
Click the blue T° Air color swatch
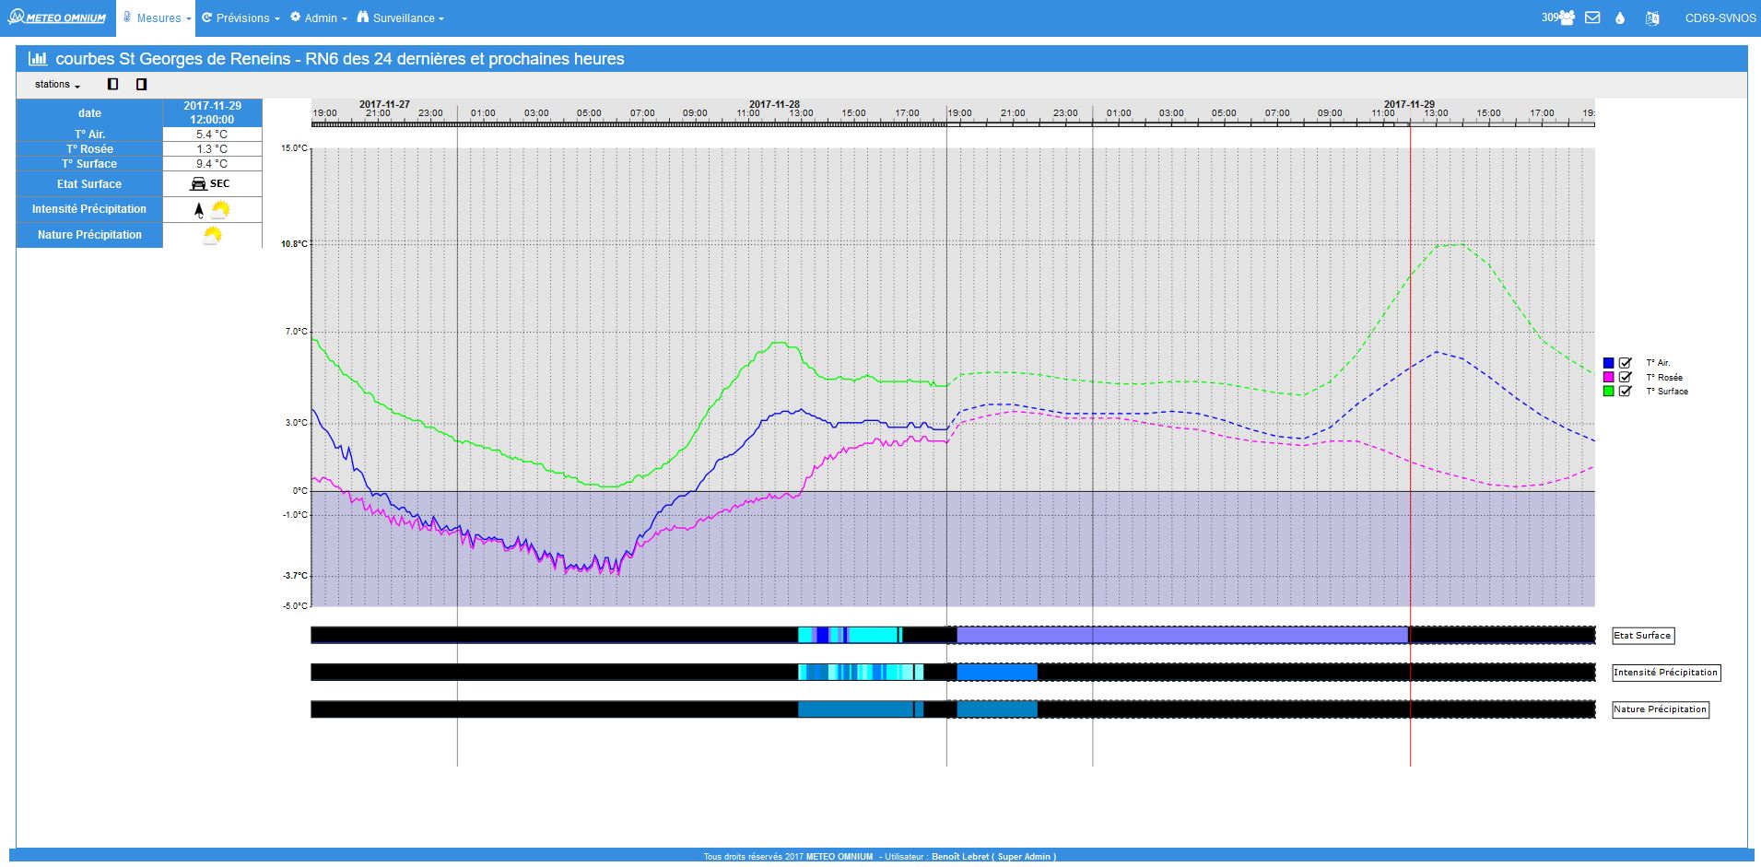[x=1609, y=363]
